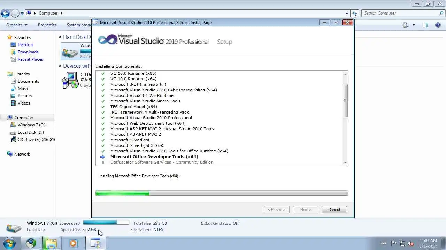Image resolution: width=446 pixels, height=250 pixels.
Task: Select Windows 7 (C:) in navigation pane
Action: pos(31,125)
